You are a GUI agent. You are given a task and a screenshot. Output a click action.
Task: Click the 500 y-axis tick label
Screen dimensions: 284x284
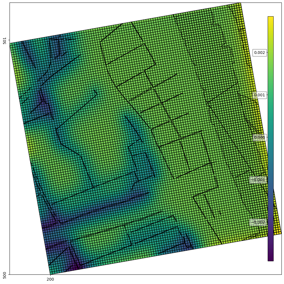click(5, 275)
